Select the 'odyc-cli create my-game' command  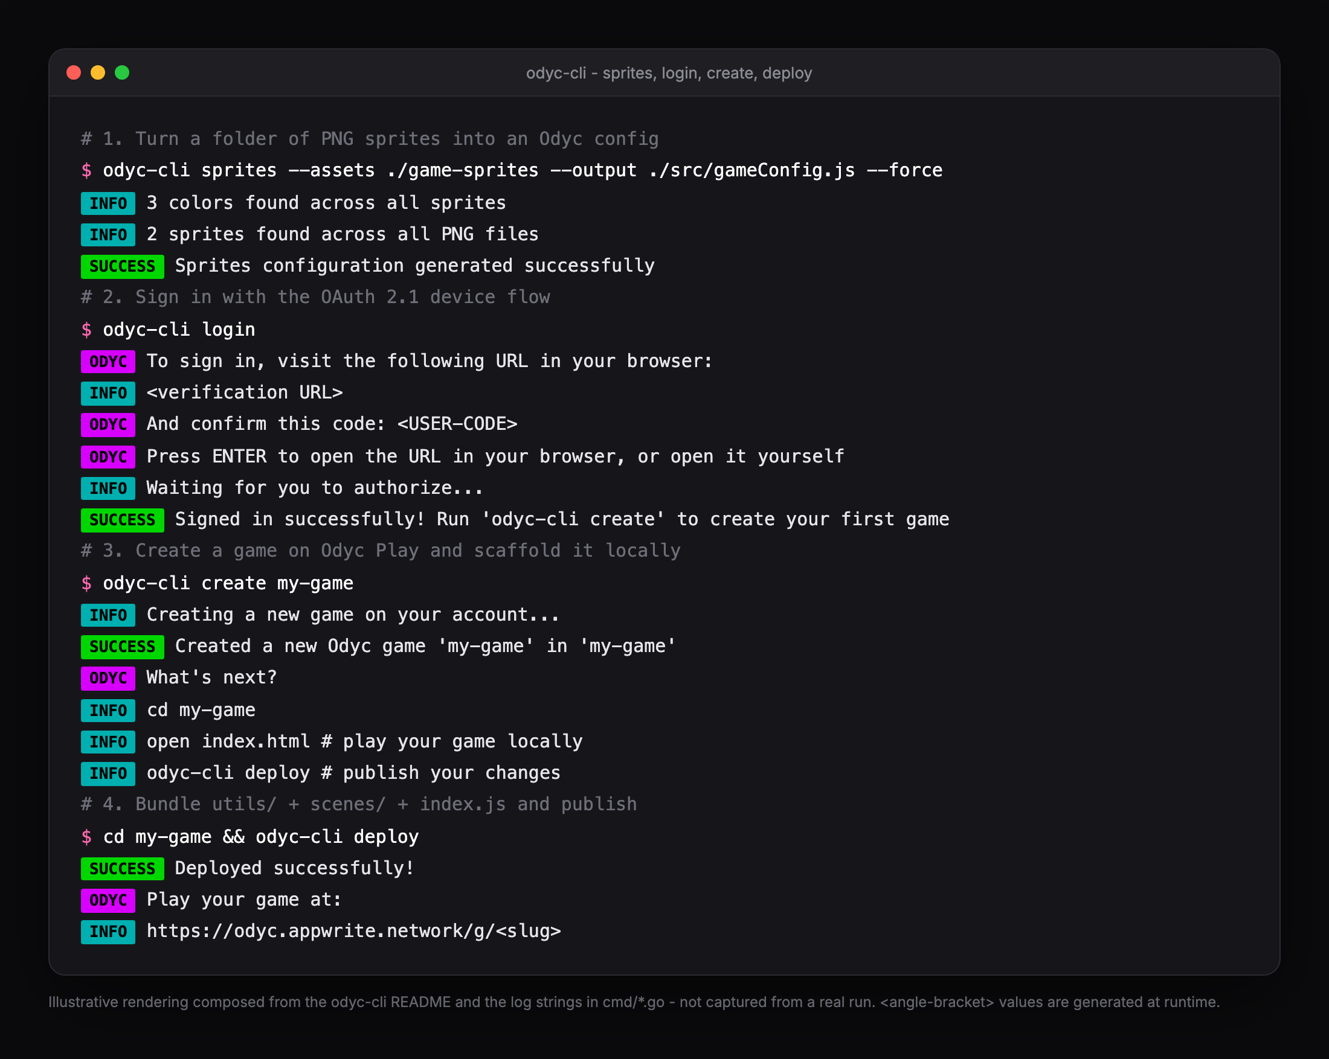pos(228,583)
